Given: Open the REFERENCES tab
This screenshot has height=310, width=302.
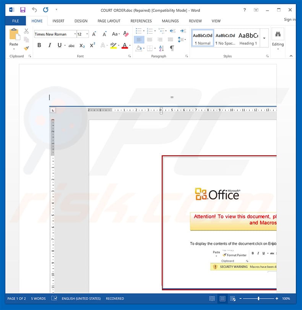Looking at the screenshot, I should pos(141,21).
